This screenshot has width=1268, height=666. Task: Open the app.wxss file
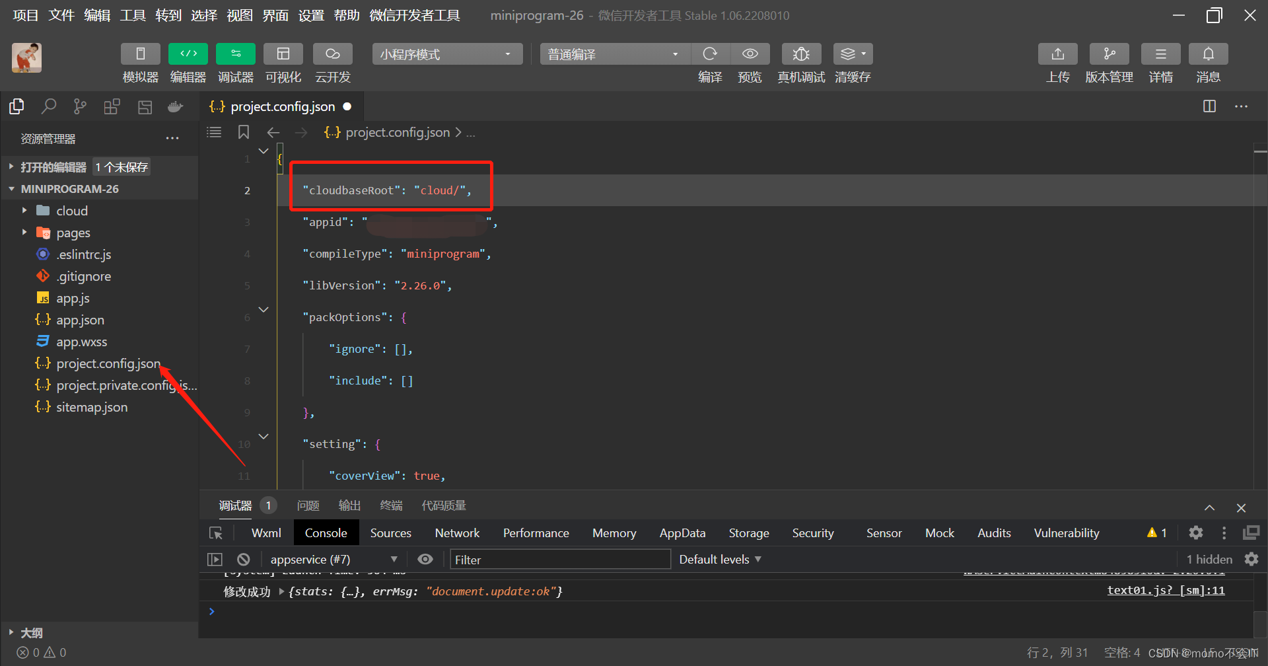click(x=81, y=342)
